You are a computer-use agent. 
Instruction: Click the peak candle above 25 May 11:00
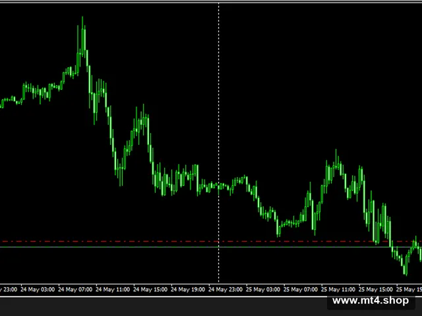click(x=336, y=161)
